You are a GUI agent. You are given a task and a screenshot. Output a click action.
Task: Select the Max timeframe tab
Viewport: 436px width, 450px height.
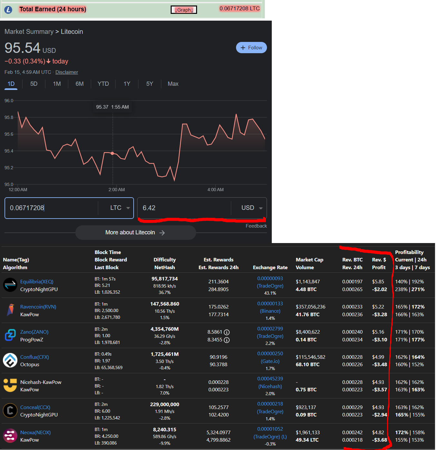click(173, 84)
